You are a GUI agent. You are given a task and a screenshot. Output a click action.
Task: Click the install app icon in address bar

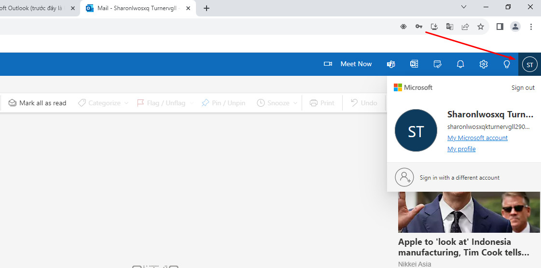coord(434,27)
